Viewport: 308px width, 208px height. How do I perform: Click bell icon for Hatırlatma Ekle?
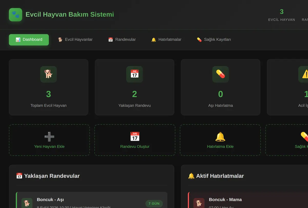[x=220, y=137]
